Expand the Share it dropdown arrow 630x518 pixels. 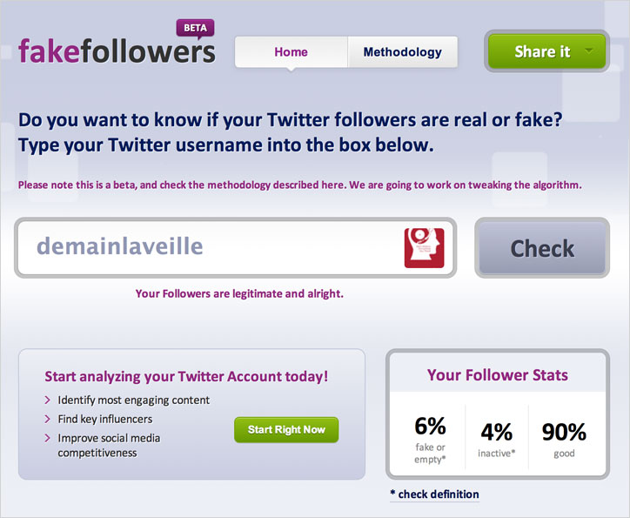[x=589, y=51]
